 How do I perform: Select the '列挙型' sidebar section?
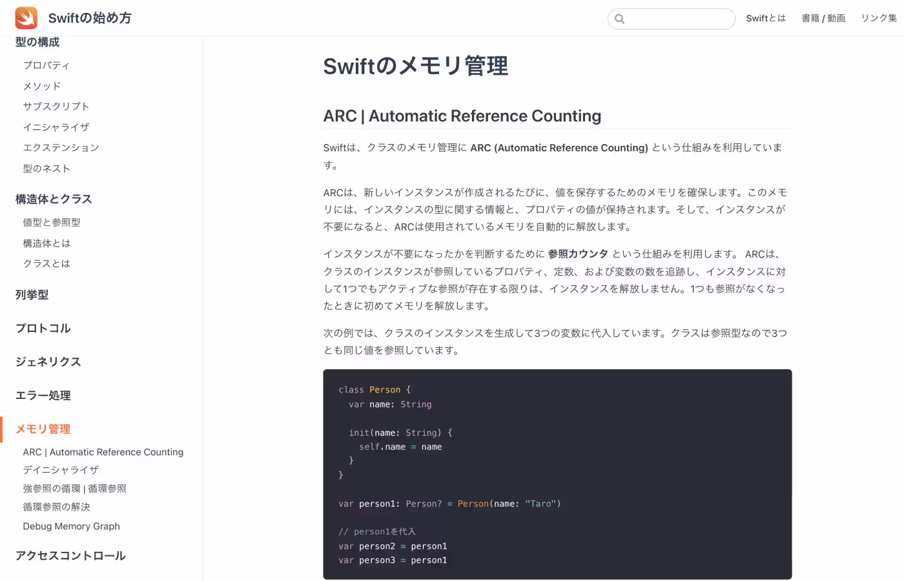tap(32, 294)
